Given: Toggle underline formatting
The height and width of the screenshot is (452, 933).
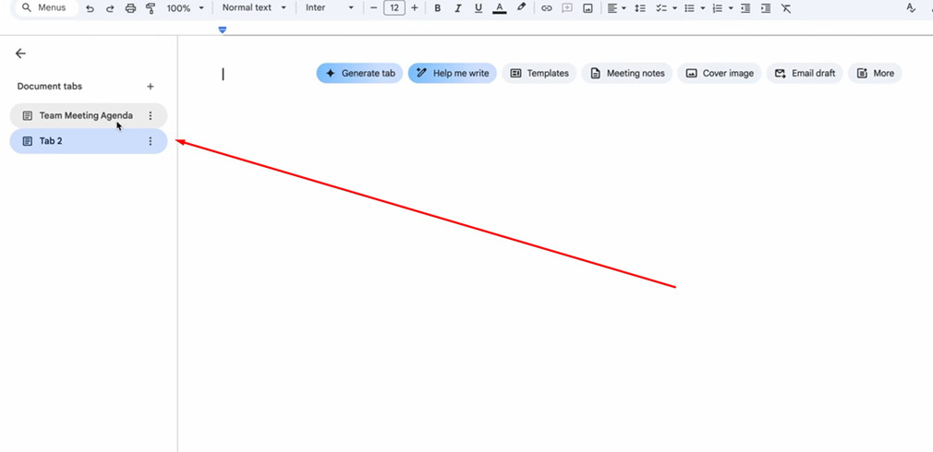Looking at the screenshot, I should (x=479, y=8).
